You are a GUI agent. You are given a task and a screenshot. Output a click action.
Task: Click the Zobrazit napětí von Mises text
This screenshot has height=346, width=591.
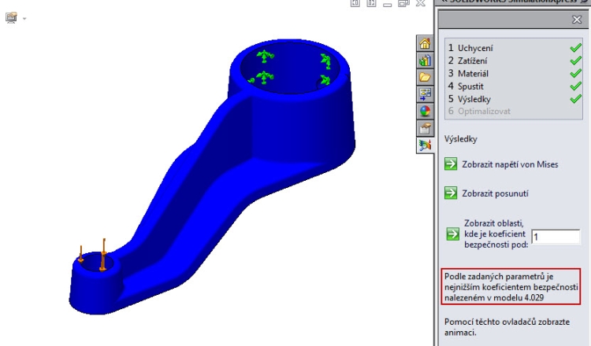(510, 164)
